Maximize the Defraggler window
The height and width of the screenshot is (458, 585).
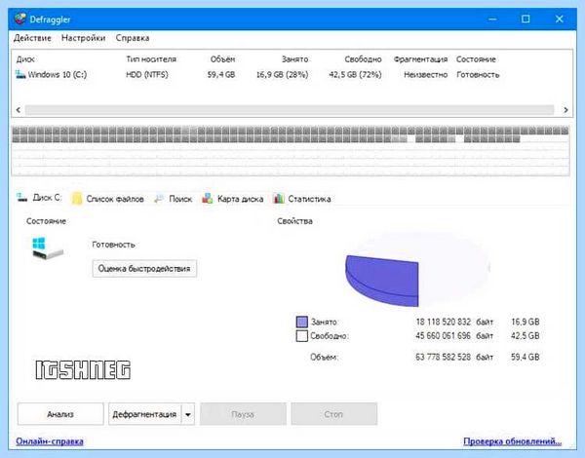[x=526, y=19]
